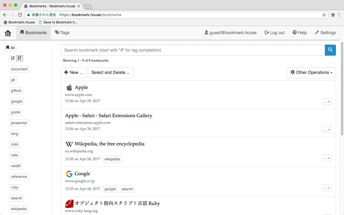
Task: Focus the Search bookmark input field
Action: tap(193, 50)
